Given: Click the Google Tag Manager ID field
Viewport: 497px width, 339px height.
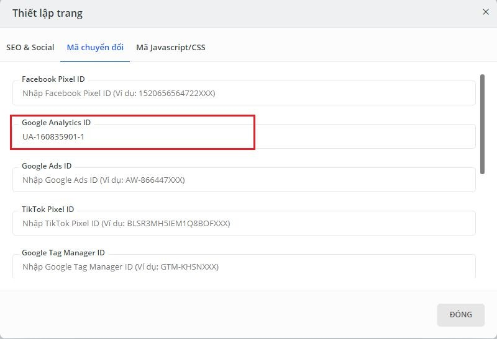Looking at the screenshot, I should 244,266.
